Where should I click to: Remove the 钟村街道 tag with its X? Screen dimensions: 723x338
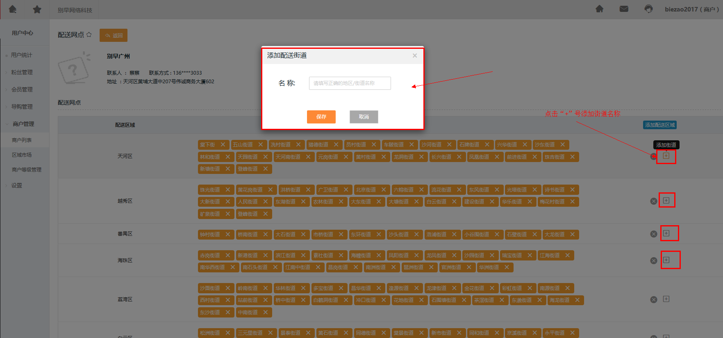point(228,234)
